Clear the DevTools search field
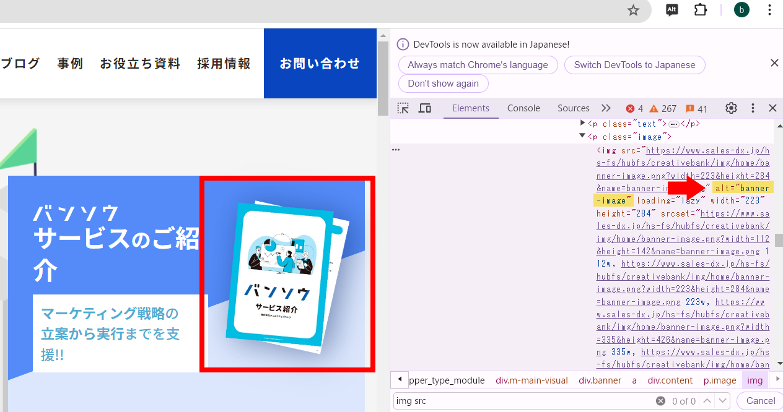The image size is (783, 412). pos(661,401)
